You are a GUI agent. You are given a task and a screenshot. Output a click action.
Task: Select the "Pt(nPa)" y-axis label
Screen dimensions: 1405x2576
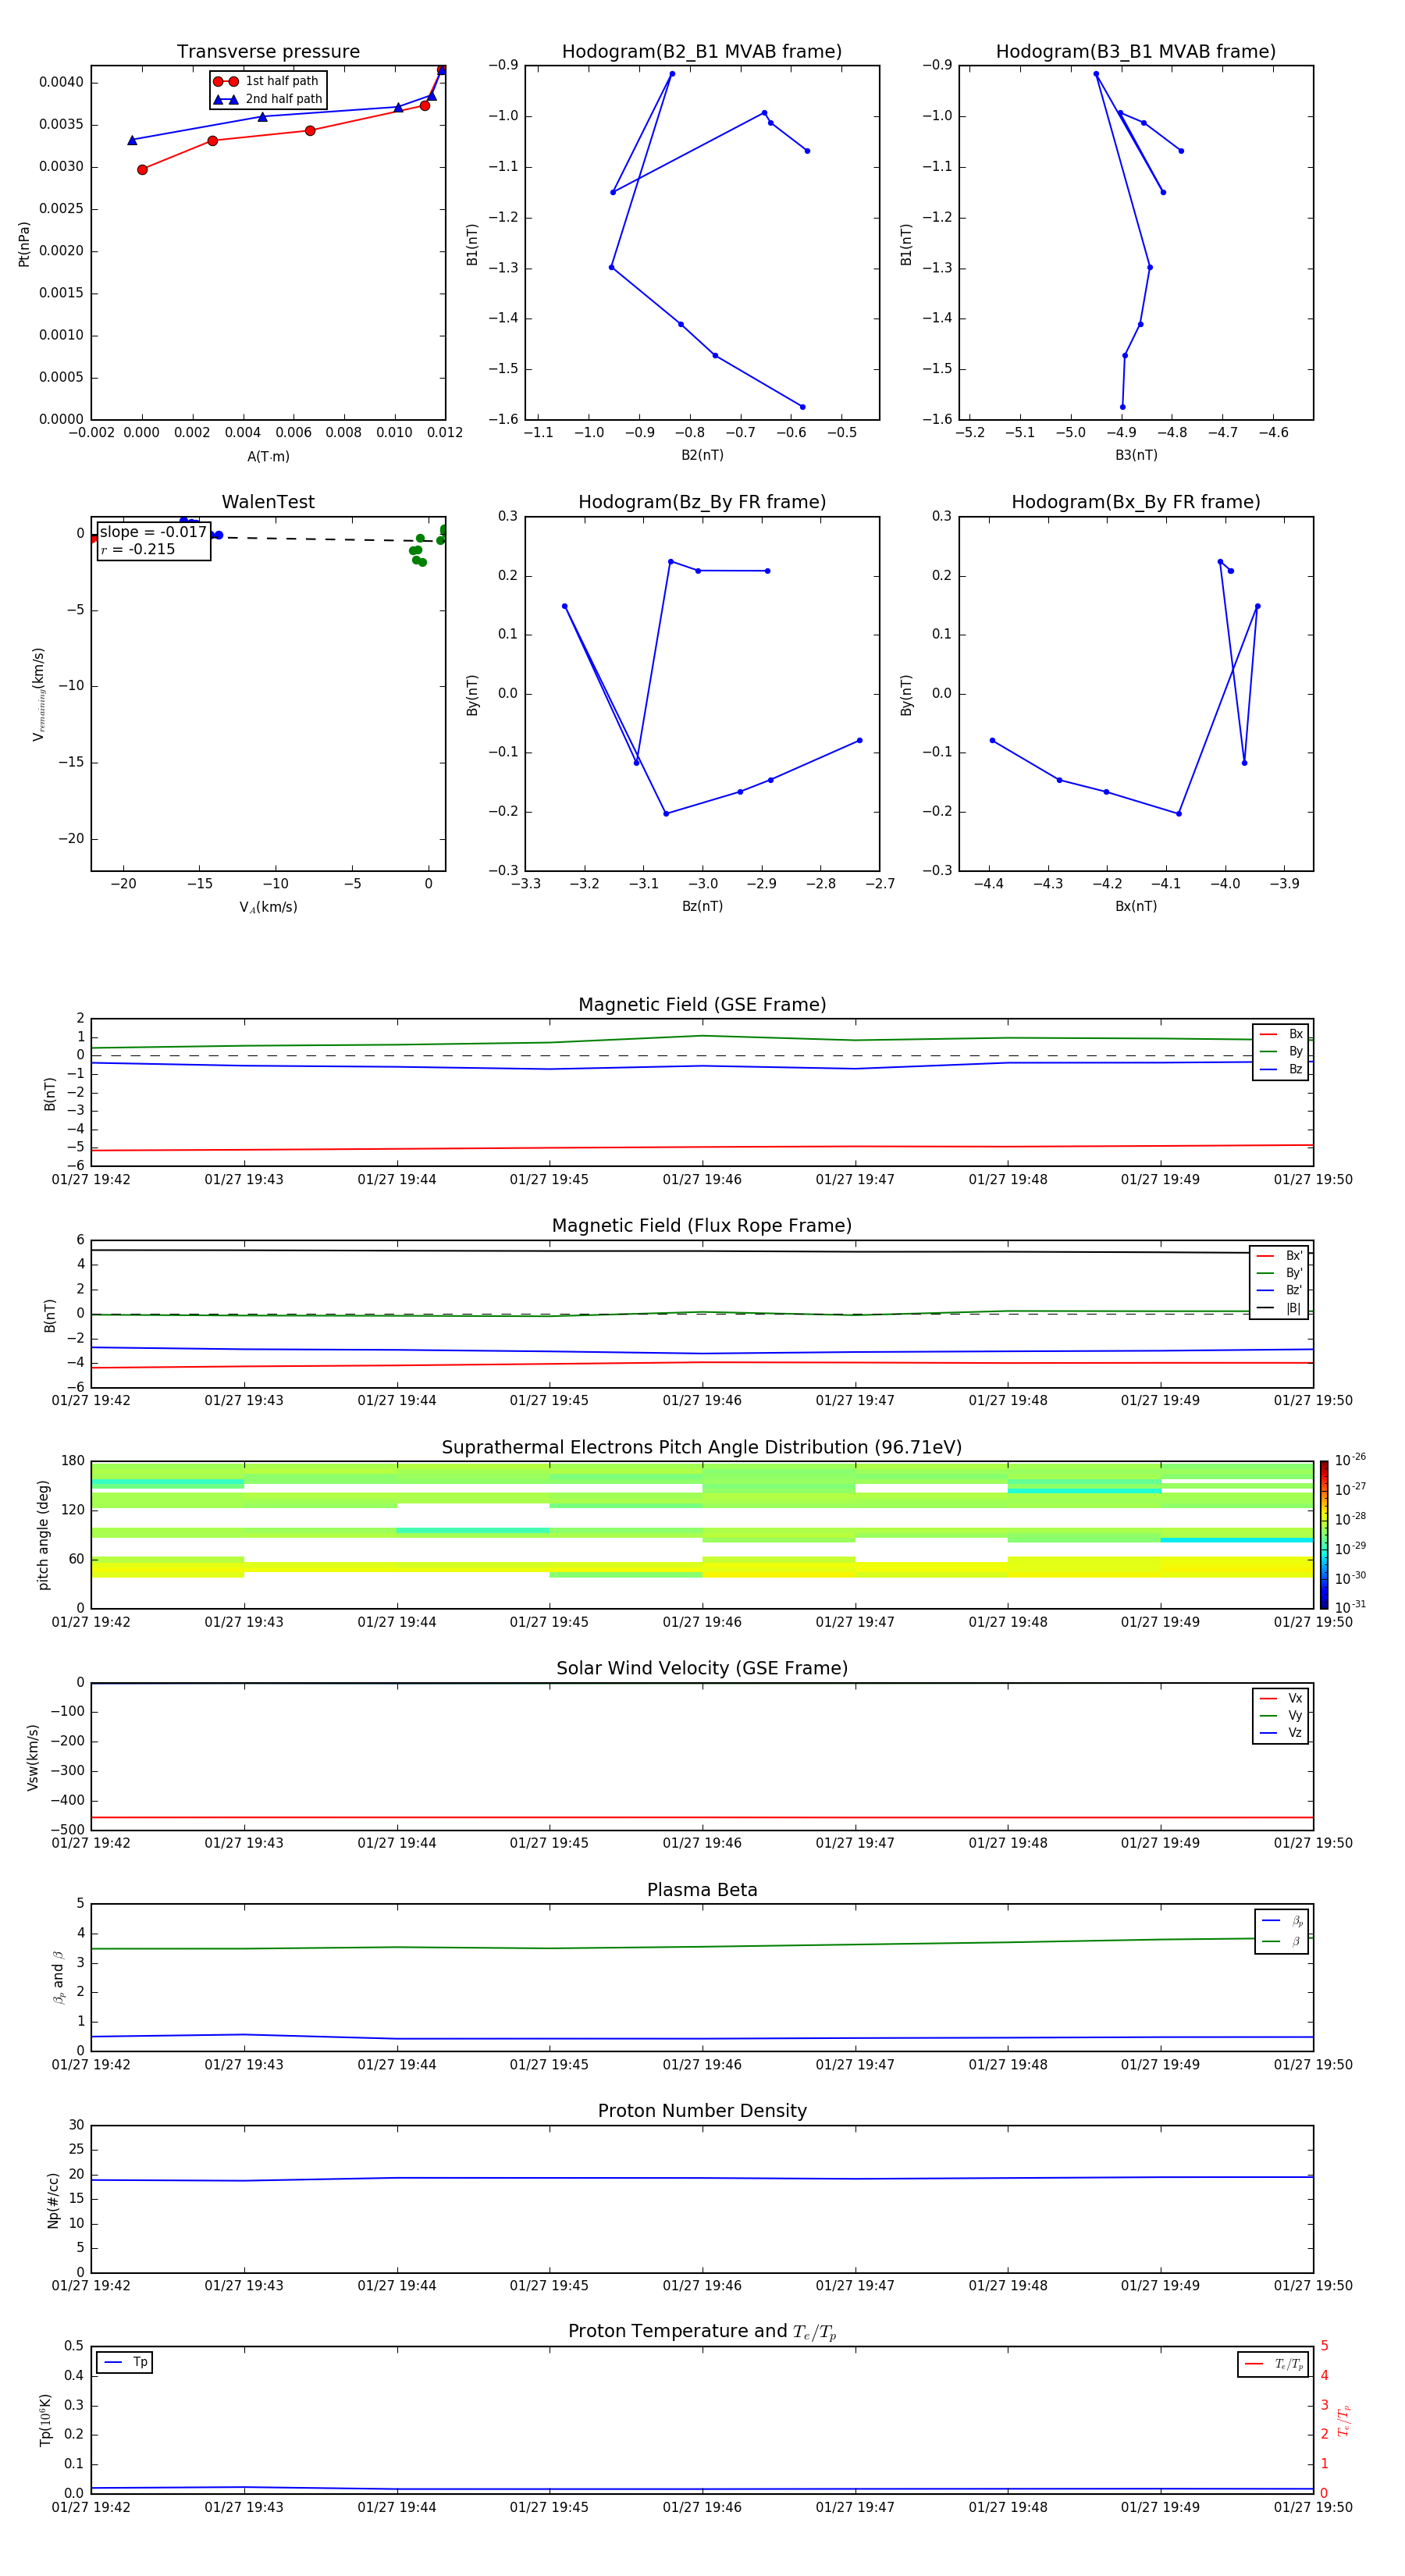coord(24,244)
